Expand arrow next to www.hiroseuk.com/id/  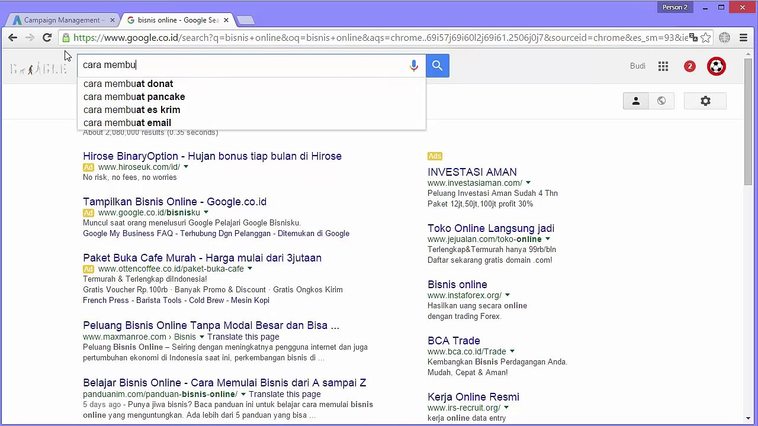[185, 167]
